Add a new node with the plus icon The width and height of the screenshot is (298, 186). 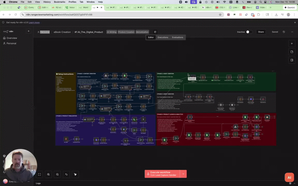click(292, 43)
